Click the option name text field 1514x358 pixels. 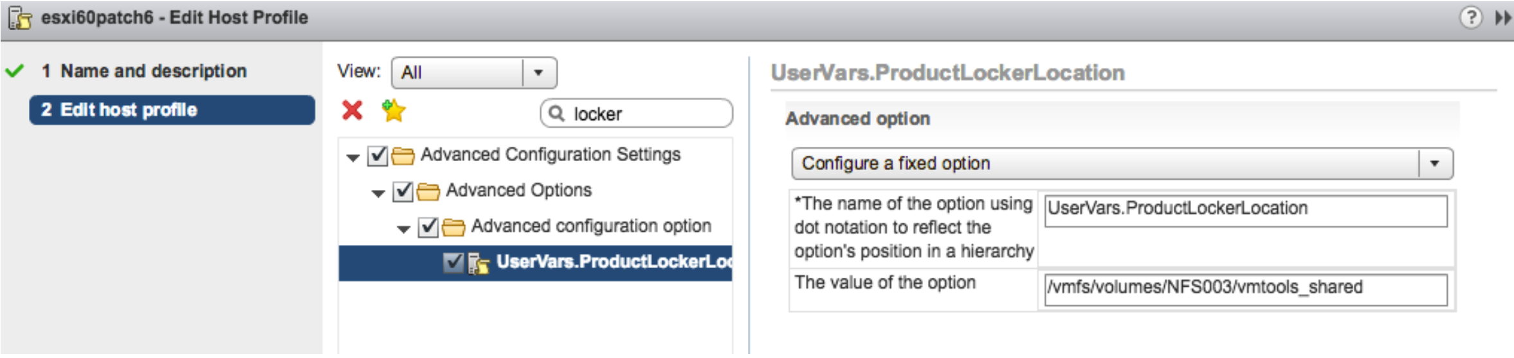click(x=1246, y=211)
